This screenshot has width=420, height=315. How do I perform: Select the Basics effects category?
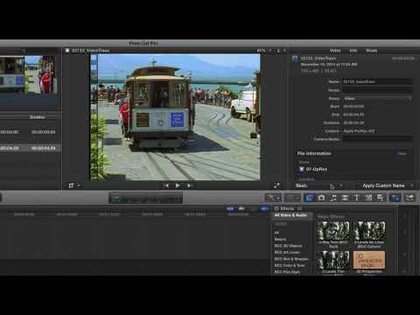280,239
